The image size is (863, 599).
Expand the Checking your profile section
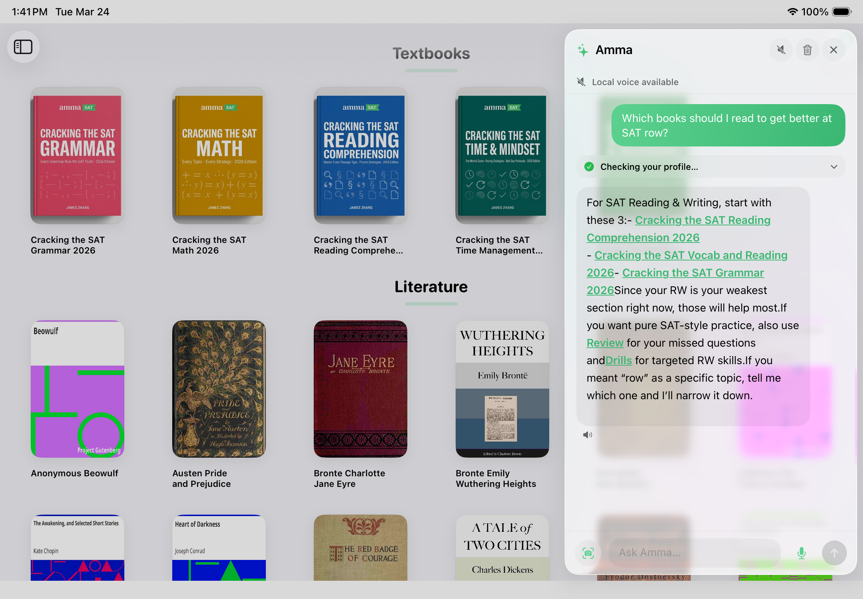[x=833, y=167]
